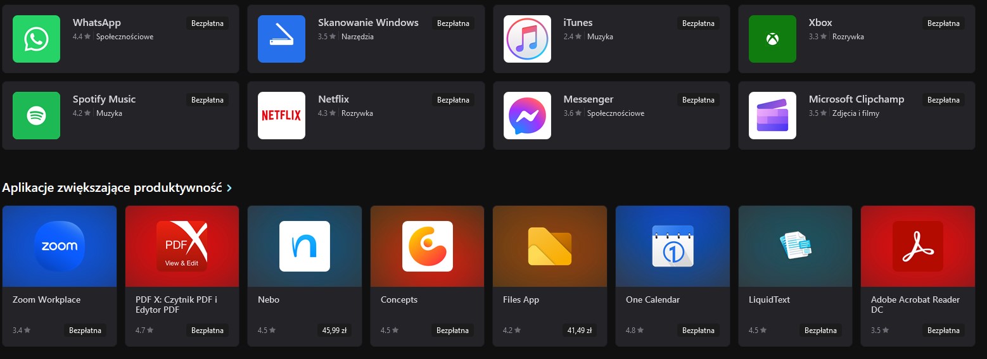Click the Rozrywka category under Xbox
This screenshot has height=359, width=987.
click(848, 37)
